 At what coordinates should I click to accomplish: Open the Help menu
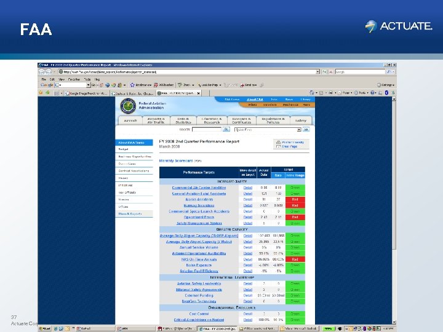(x=97, y=79)
